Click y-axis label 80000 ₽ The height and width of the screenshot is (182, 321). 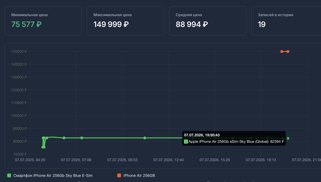coord(20,141)
